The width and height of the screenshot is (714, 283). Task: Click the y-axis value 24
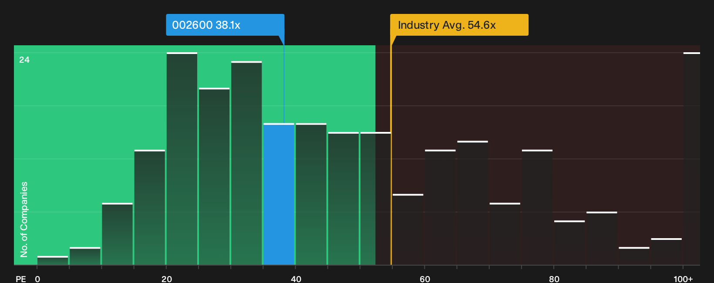coord(24,60)
